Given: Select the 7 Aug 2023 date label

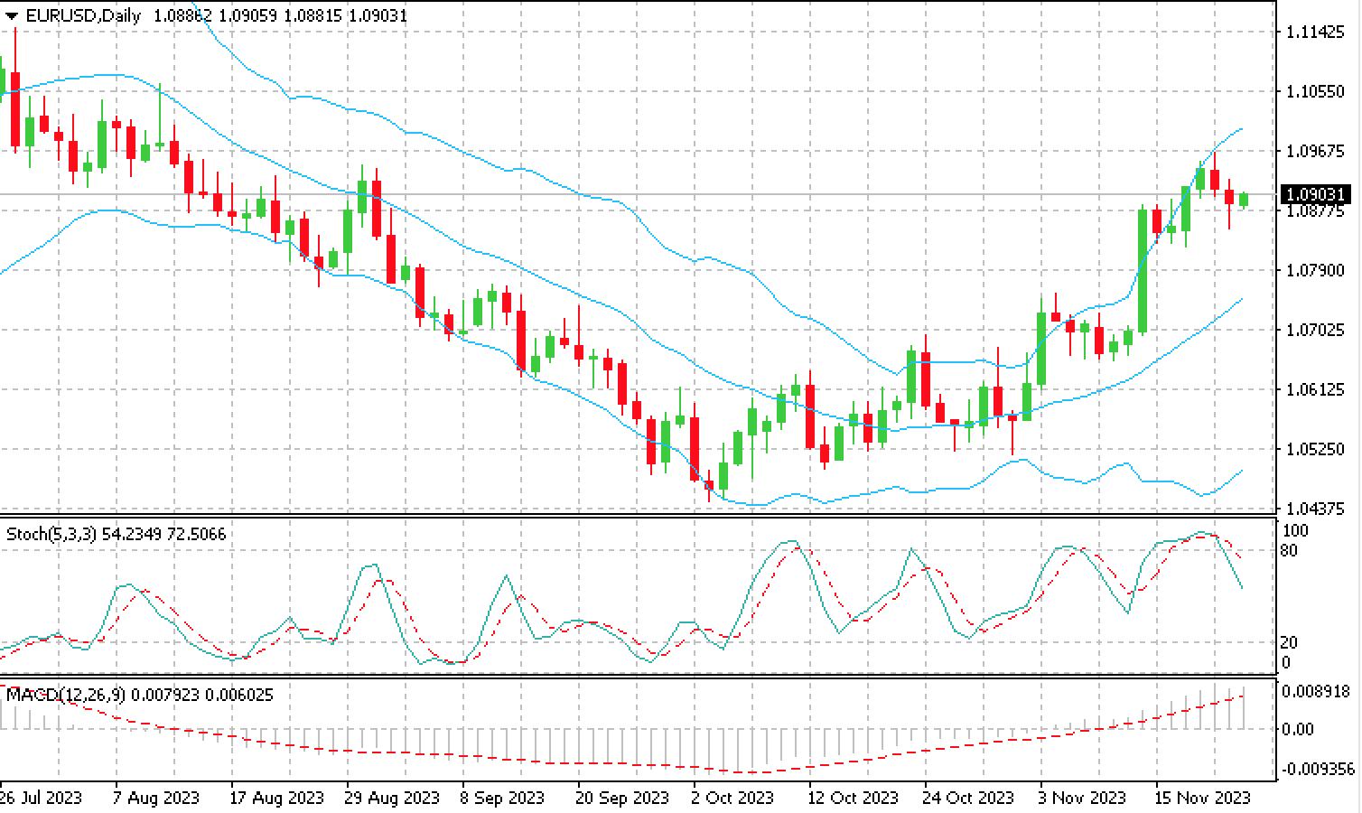Looking at the screenshot, I should click(157, 798).
